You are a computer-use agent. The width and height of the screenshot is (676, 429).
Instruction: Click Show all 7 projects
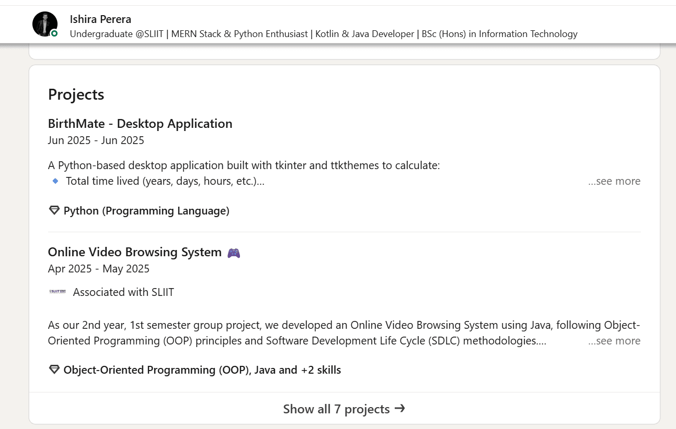337,409
